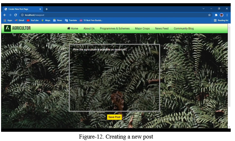Screen dimensions: 235x141
Task: Restore down the browser window
Action: (219, 9)
